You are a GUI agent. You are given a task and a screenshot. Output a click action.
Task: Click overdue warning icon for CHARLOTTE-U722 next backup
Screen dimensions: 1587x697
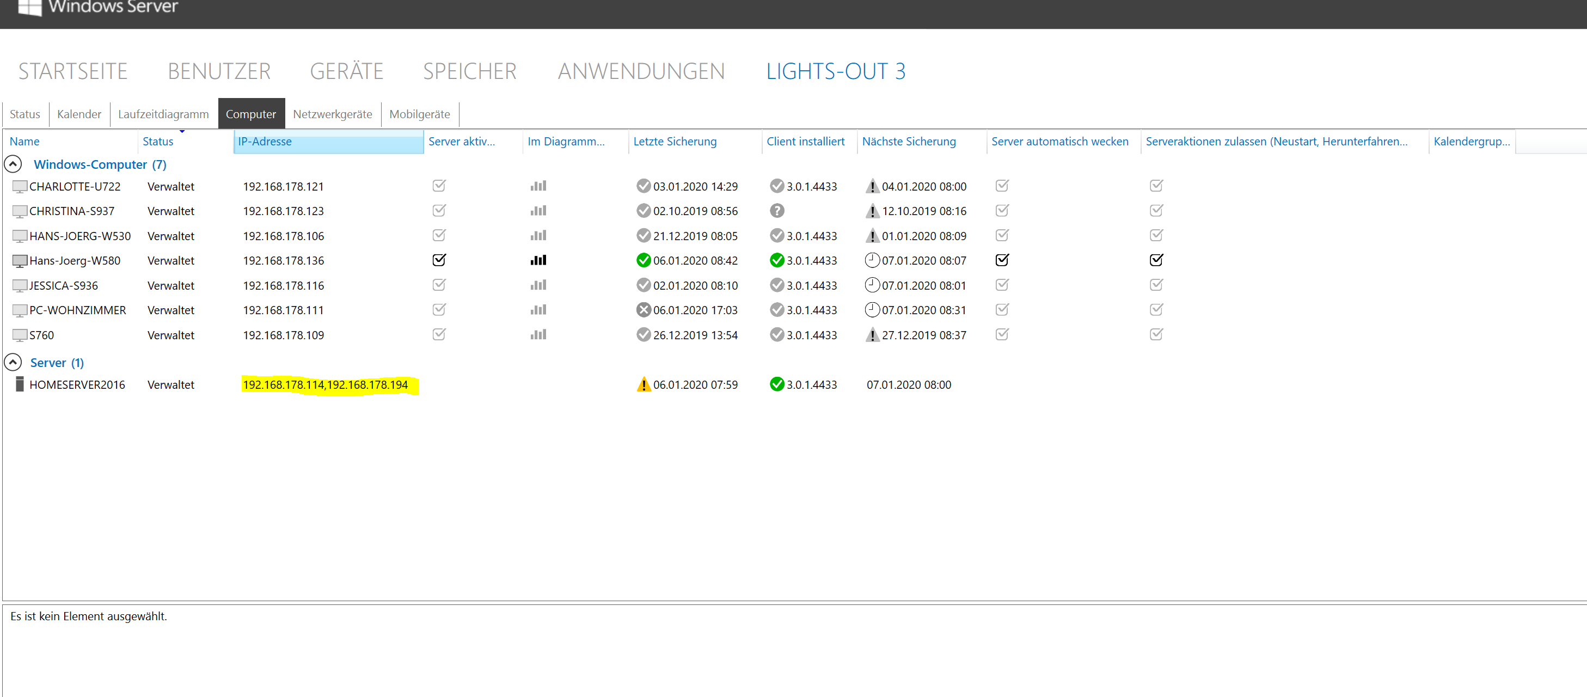tap(872, 186)
